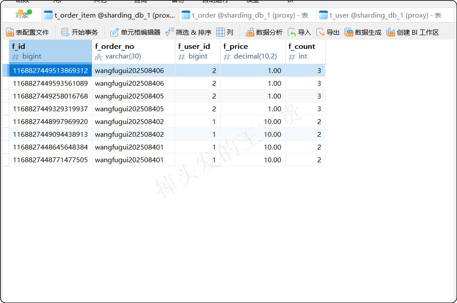
Task: Click f_price 1.00 in row 1168827449258016768
Action: click(253, 96)
